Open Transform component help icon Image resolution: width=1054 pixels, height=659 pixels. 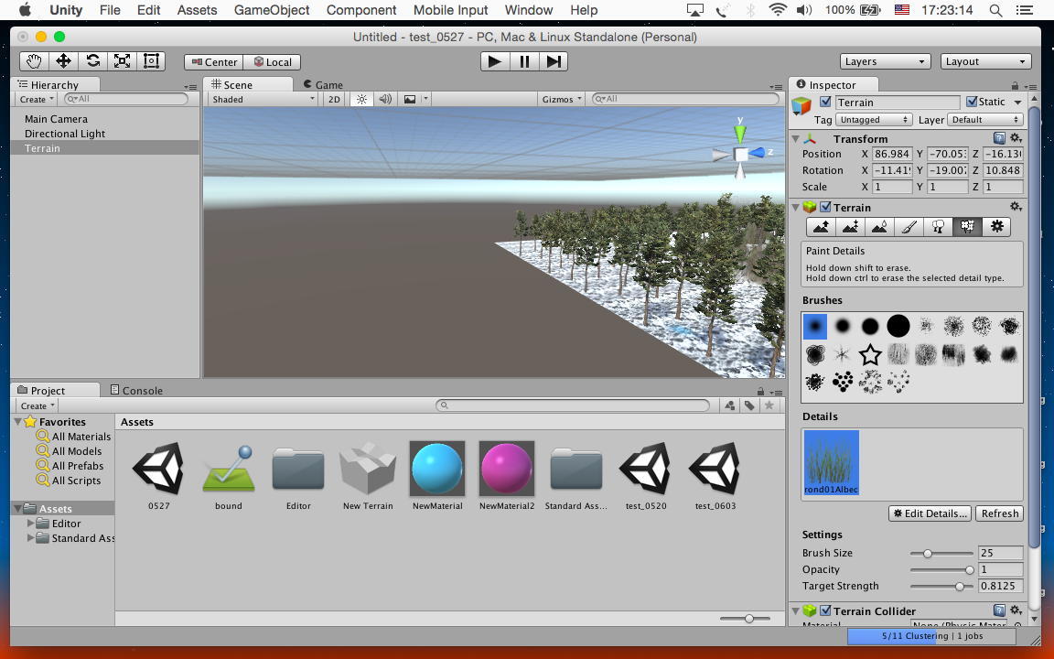[x=999, y=138]
